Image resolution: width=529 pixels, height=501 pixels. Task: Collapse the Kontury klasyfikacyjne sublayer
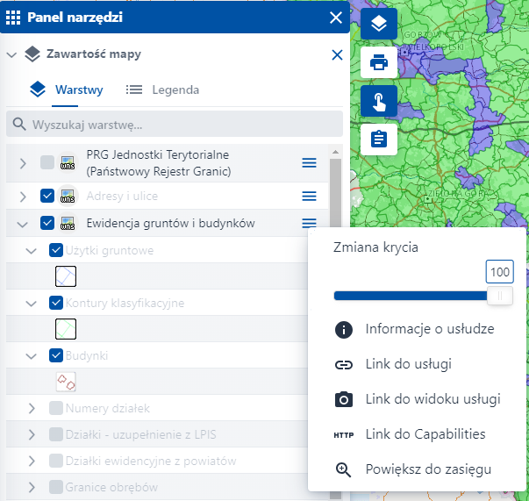click(32, 304)
